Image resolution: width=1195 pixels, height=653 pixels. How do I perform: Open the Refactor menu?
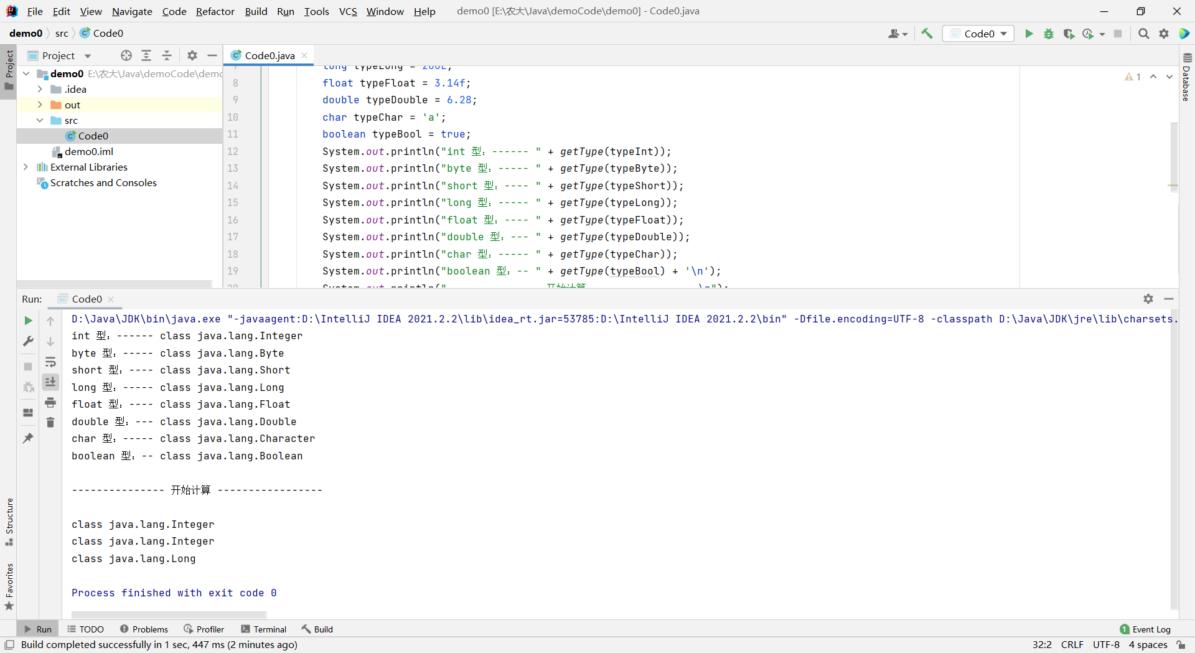point(215,11)
